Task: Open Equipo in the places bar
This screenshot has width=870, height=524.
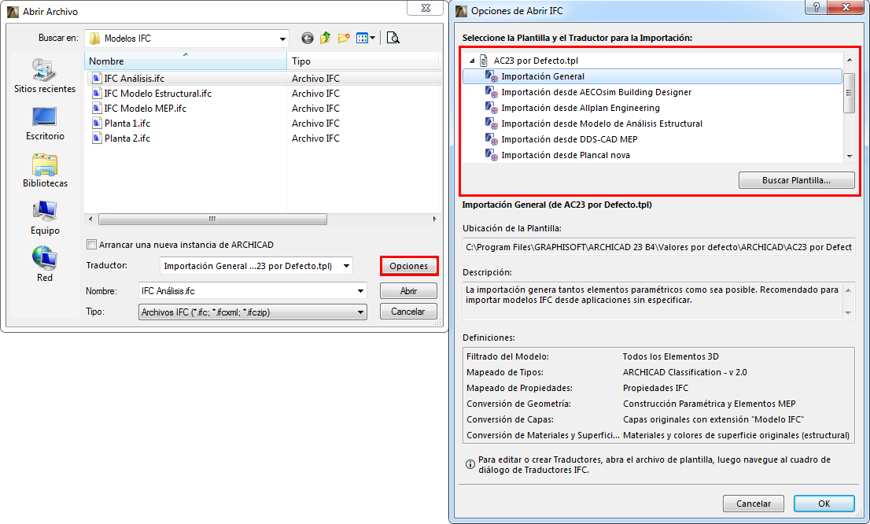Action: (45, 218)
